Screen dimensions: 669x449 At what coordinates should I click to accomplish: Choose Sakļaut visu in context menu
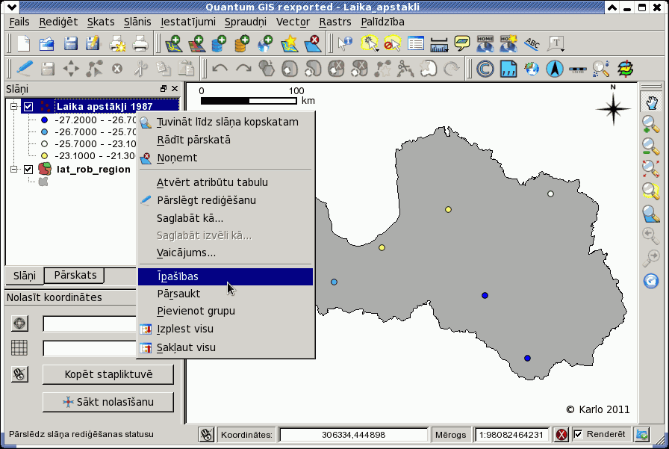[225, 347]
